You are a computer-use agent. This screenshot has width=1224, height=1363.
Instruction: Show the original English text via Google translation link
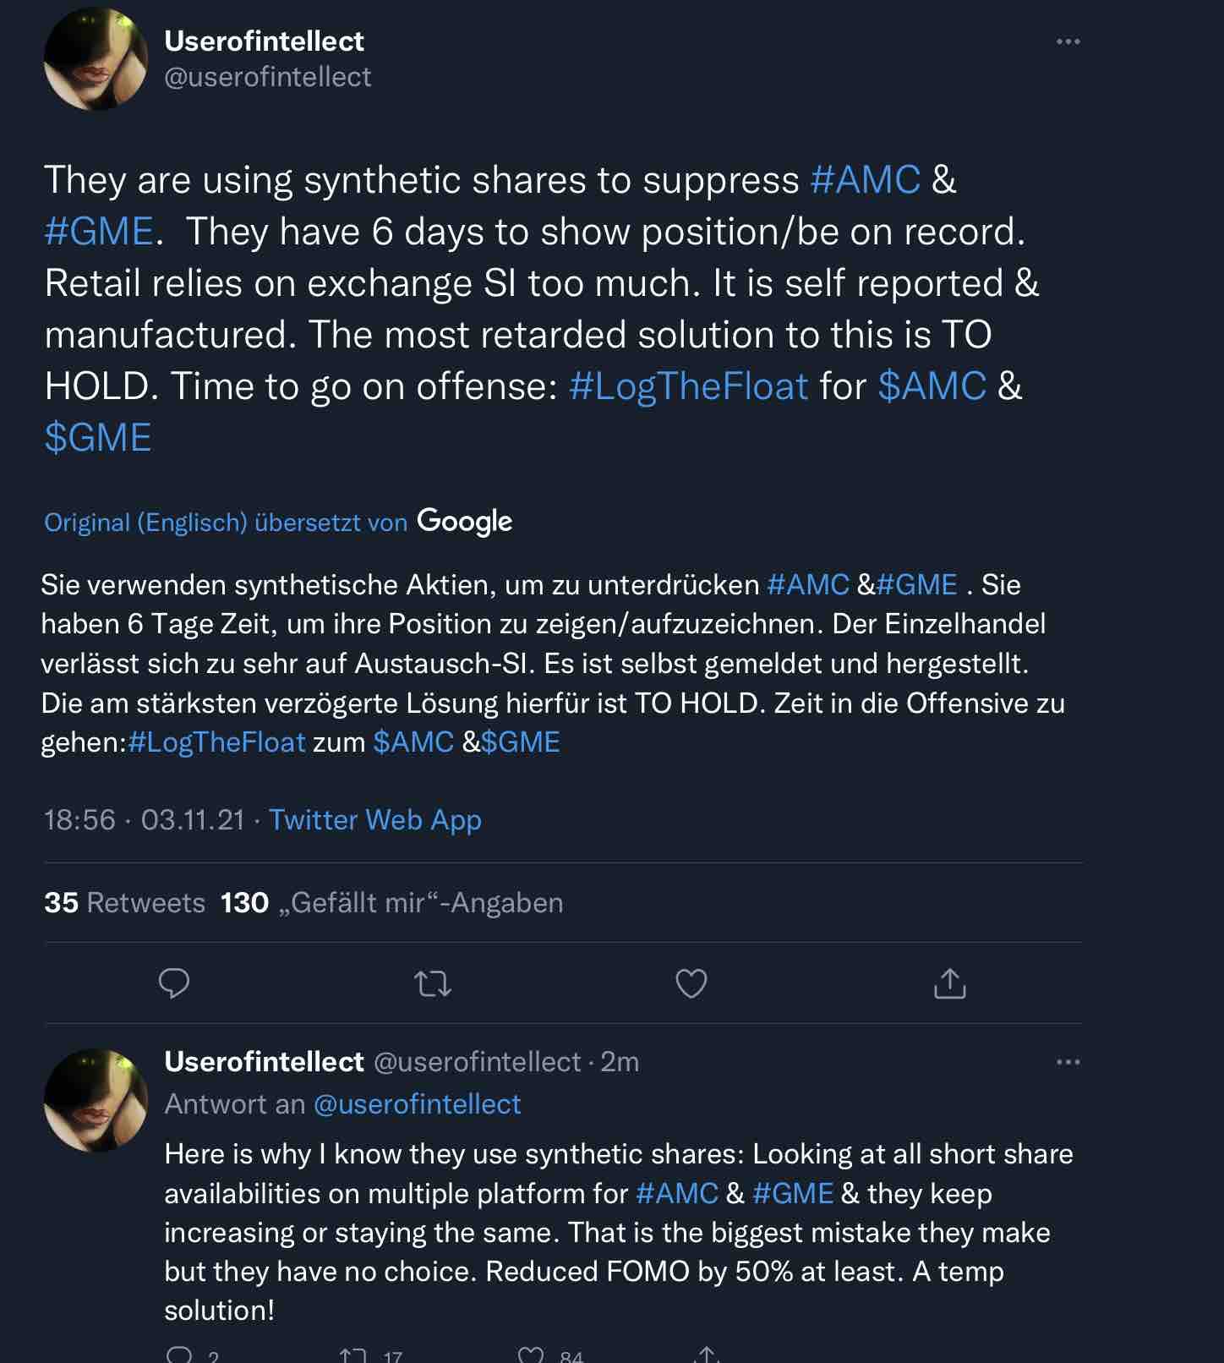[224, 523]
